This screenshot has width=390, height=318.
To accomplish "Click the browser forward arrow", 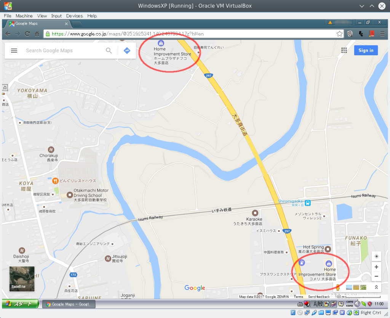I will coord(18,34).
